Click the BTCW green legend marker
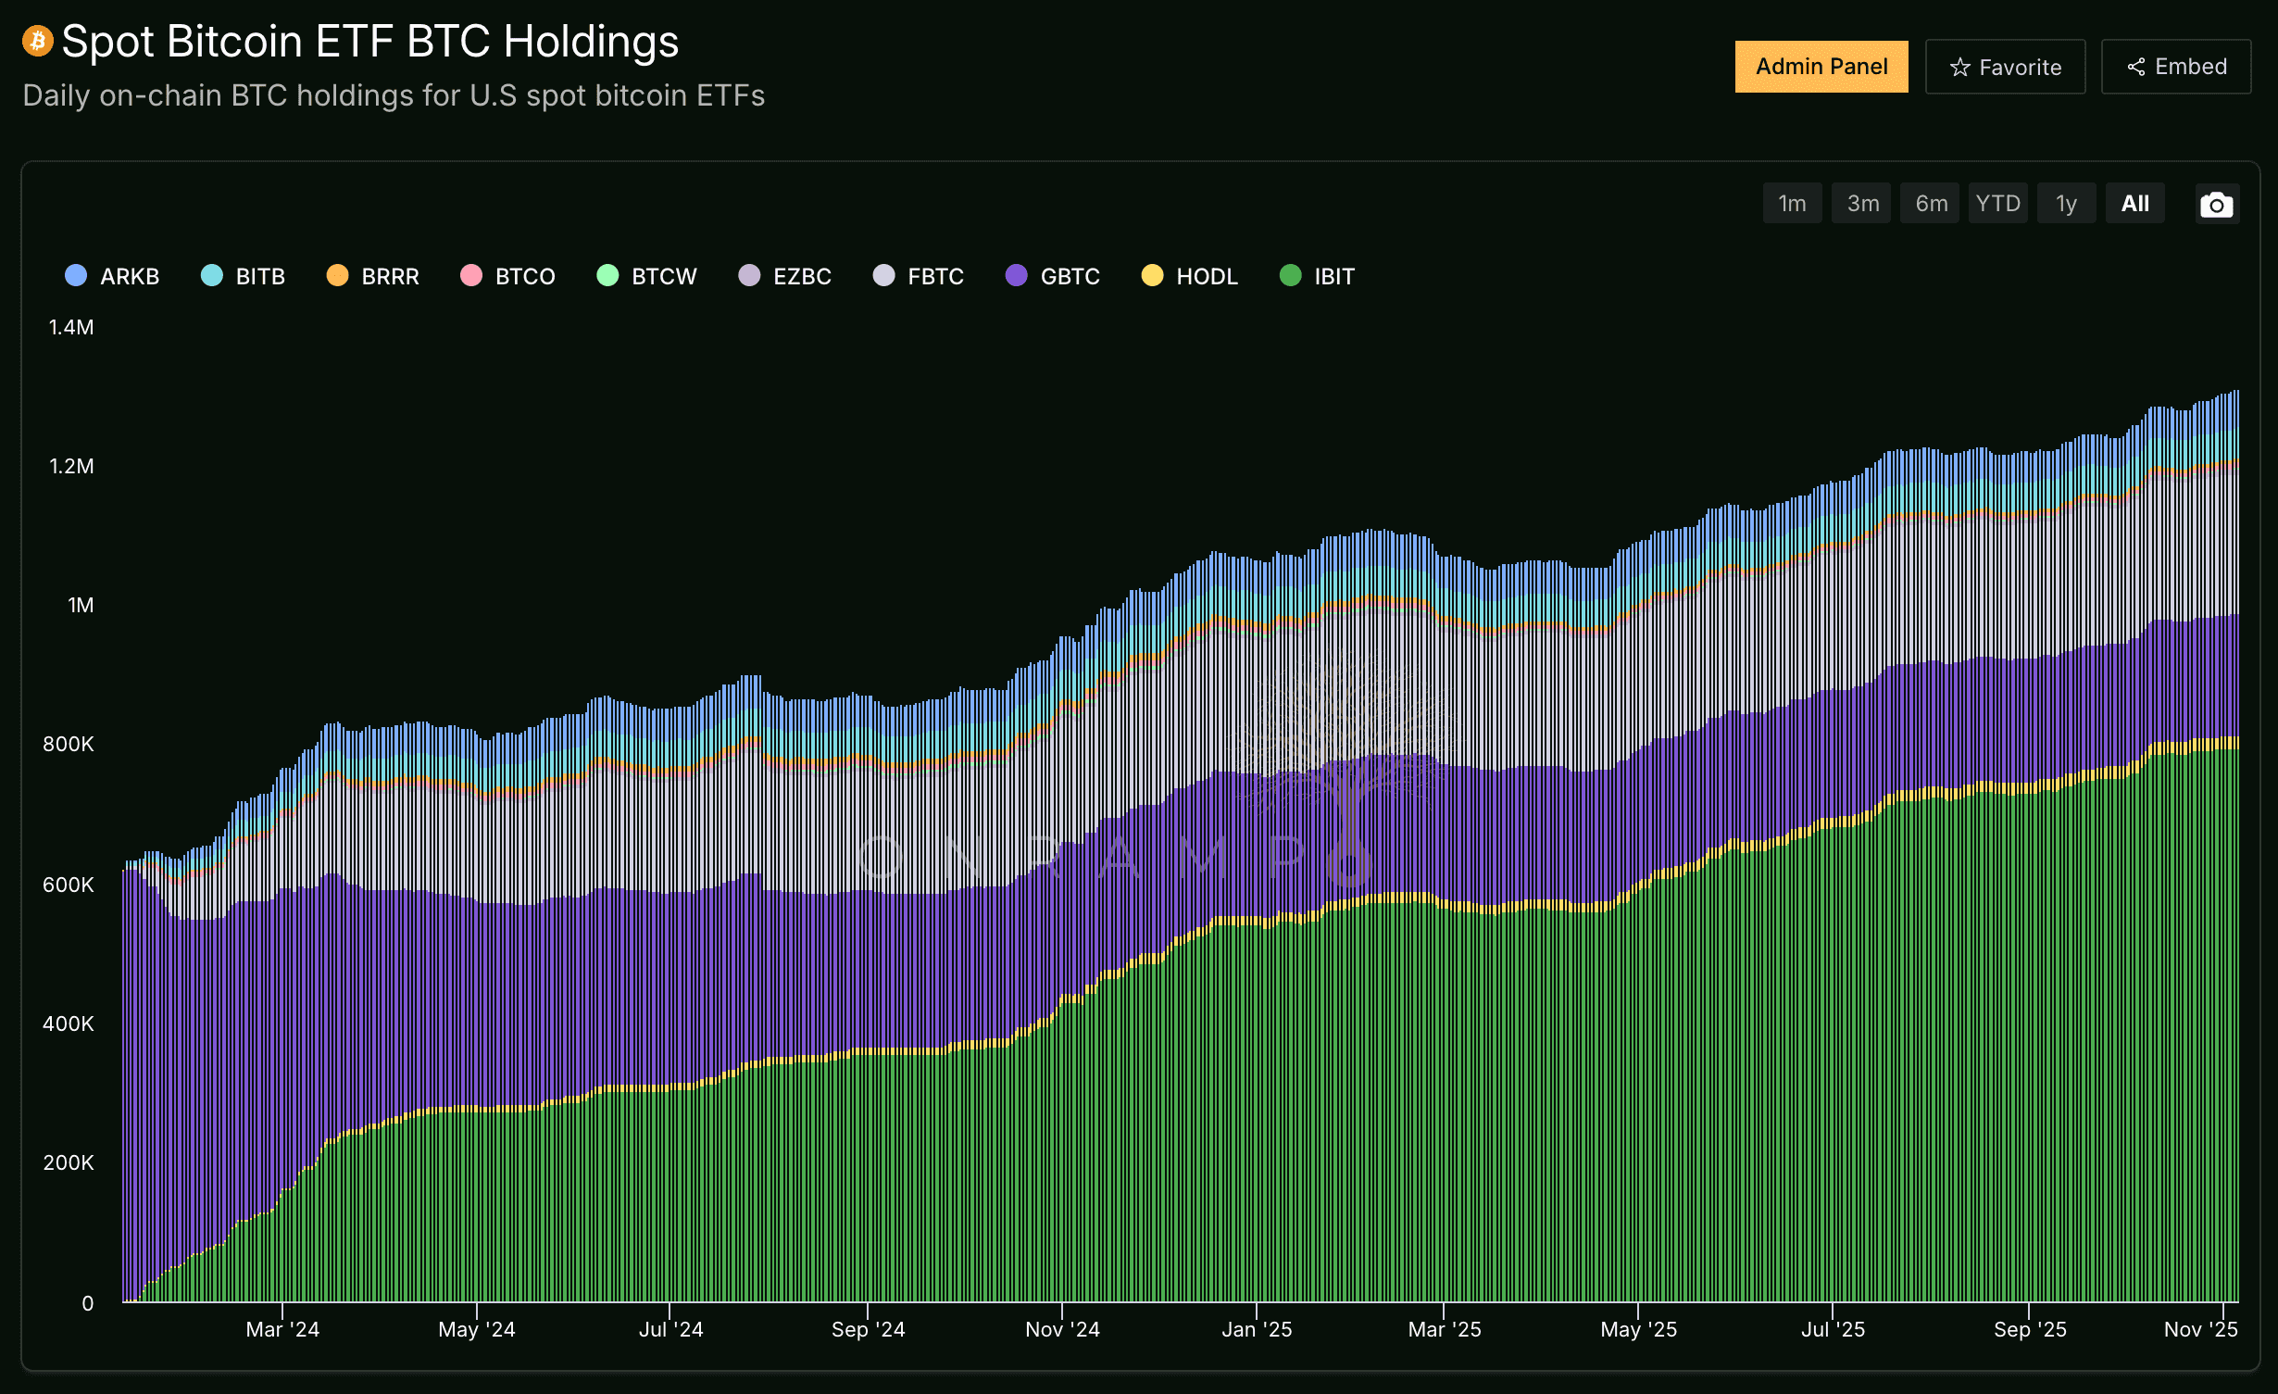The image size is (2278, 1394). (607, 275)
